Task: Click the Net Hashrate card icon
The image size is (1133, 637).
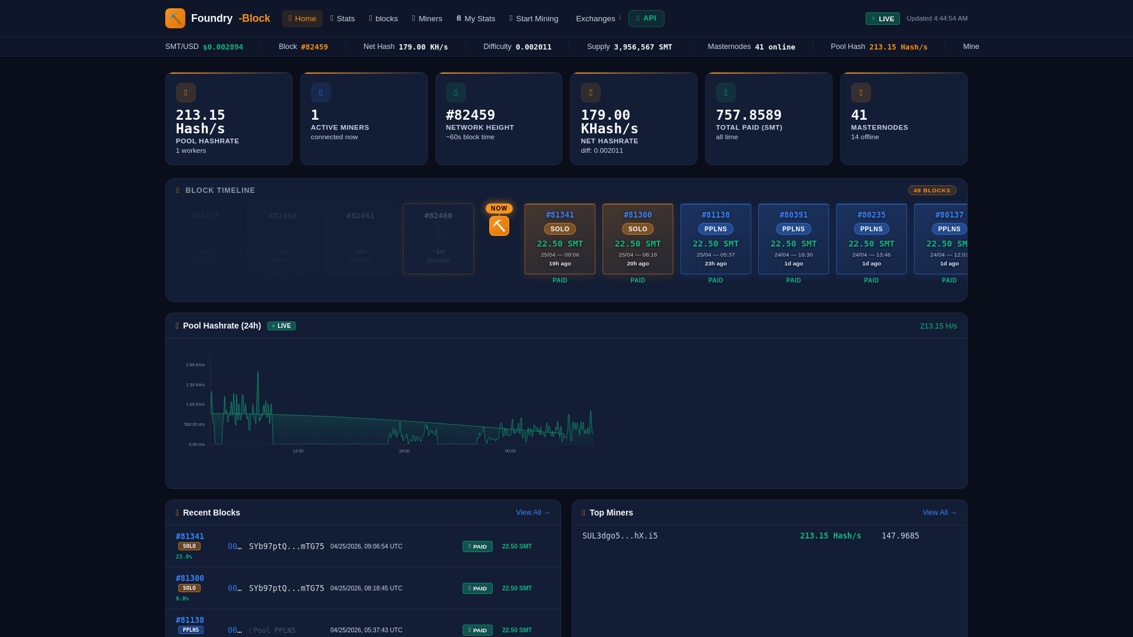Action: (591, 93)
